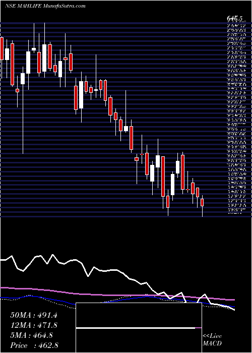Click the 50MA : 491.4 label
Screen dimensions: 252x353
click(x=34, y=315)
